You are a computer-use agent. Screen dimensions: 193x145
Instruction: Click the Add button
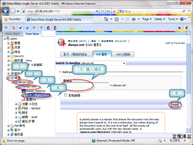pos(175,105)
